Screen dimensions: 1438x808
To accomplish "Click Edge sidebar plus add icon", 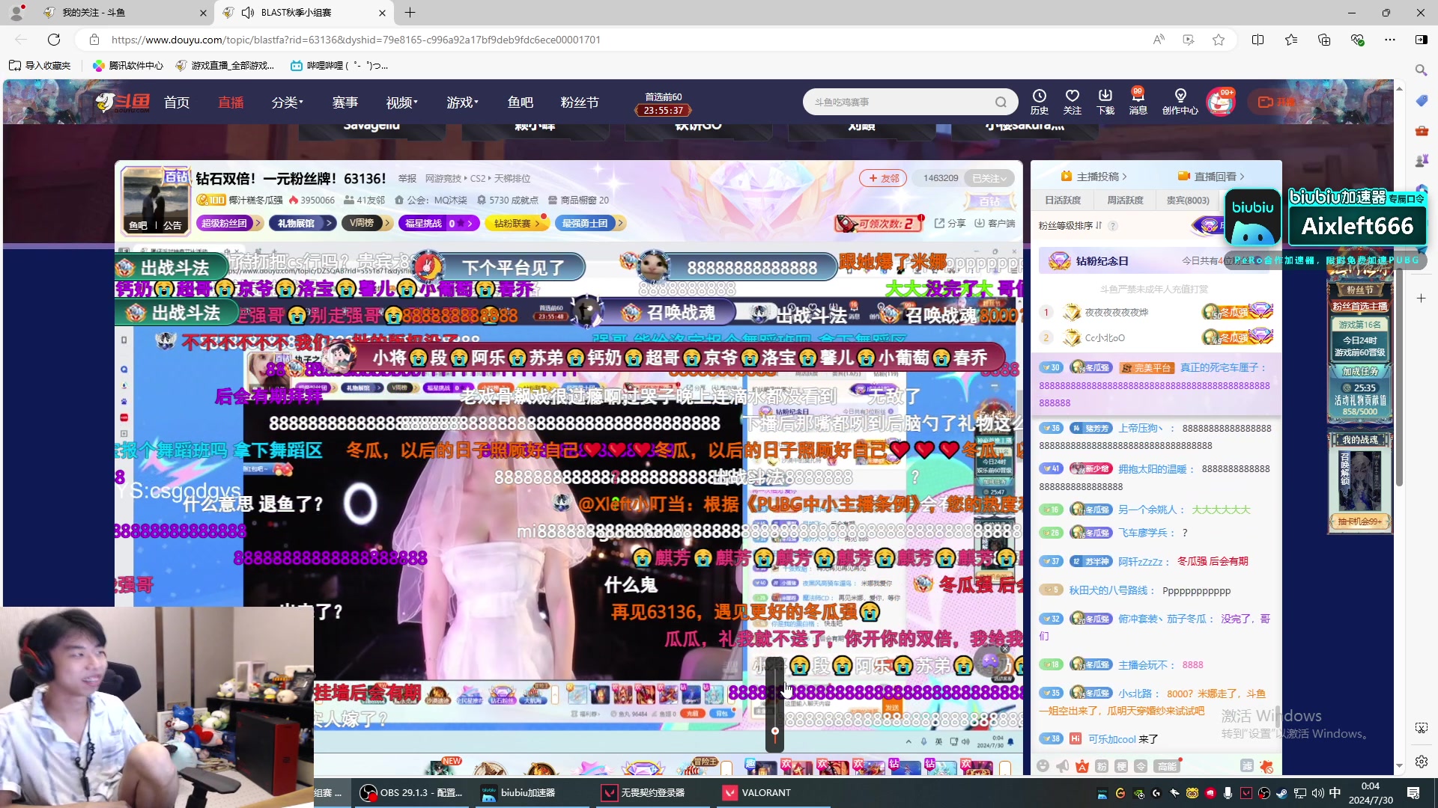I will point(1422,298).
